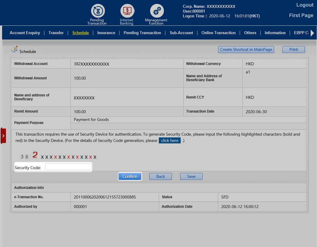Open the Sub-Account menu

pos(181,33)
